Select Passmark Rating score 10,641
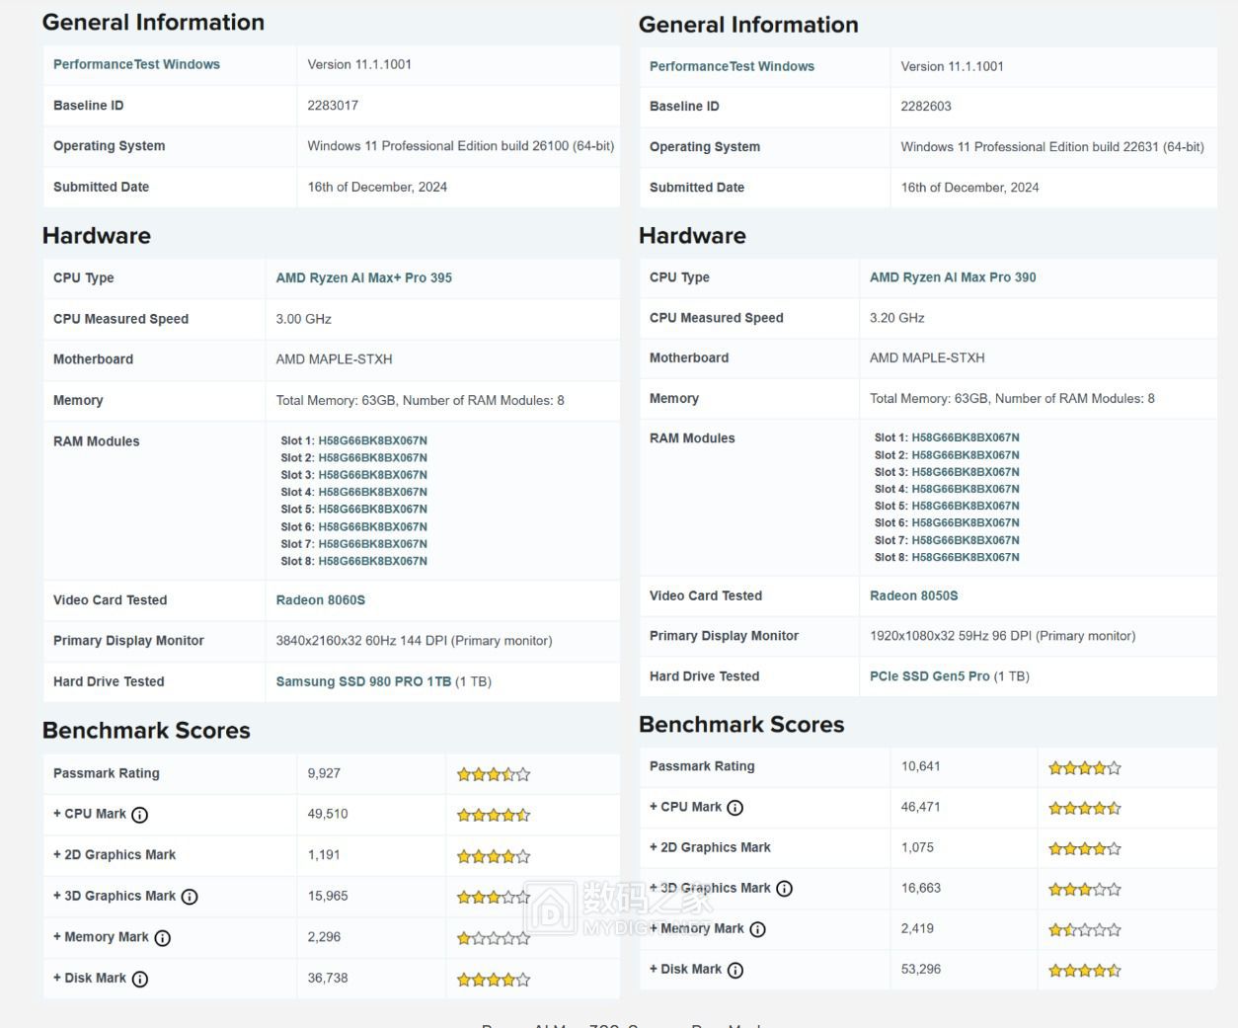Viewport: 1238px width, 1028px height. pos(920,766)
